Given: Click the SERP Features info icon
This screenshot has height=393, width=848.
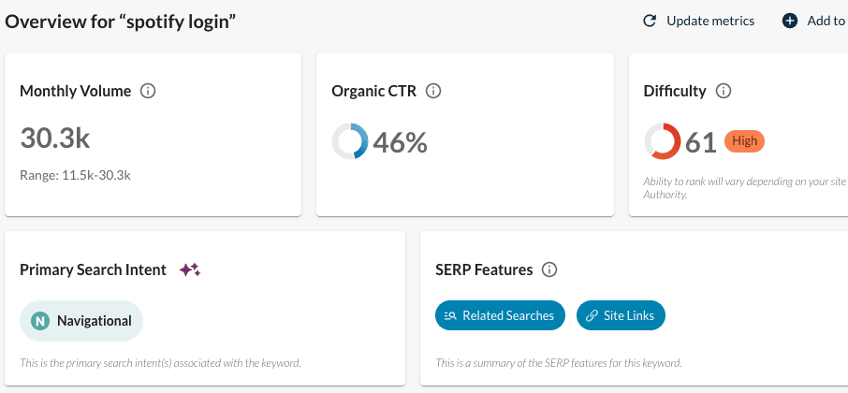Looking at the screenshot, I should (x=549, y=270).
